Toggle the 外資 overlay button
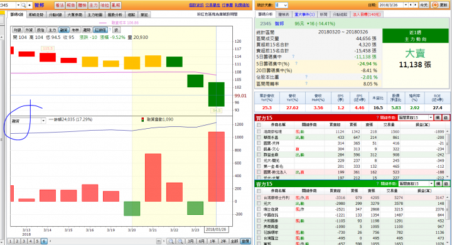This screenshot has width=452, height=245. coord(29,30)
